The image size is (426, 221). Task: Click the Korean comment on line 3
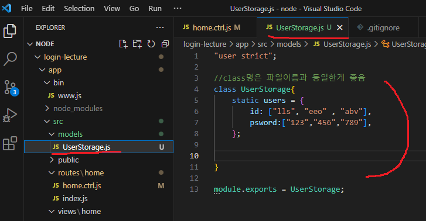(x=289, y=78)
